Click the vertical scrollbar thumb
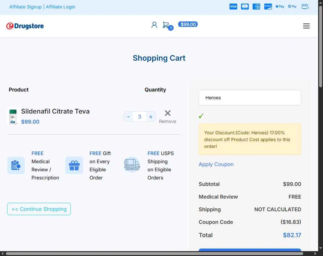The height and width of the screenshot is (256, 323). (x=320, y=46)
